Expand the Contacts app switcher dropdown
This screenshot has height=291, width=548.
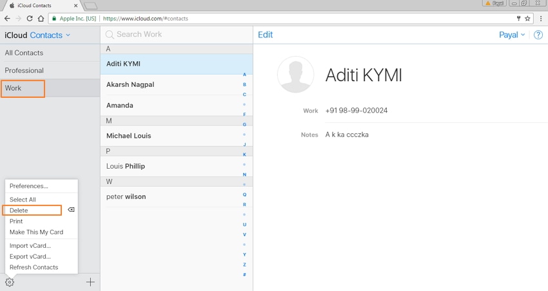tap(50, 35)
